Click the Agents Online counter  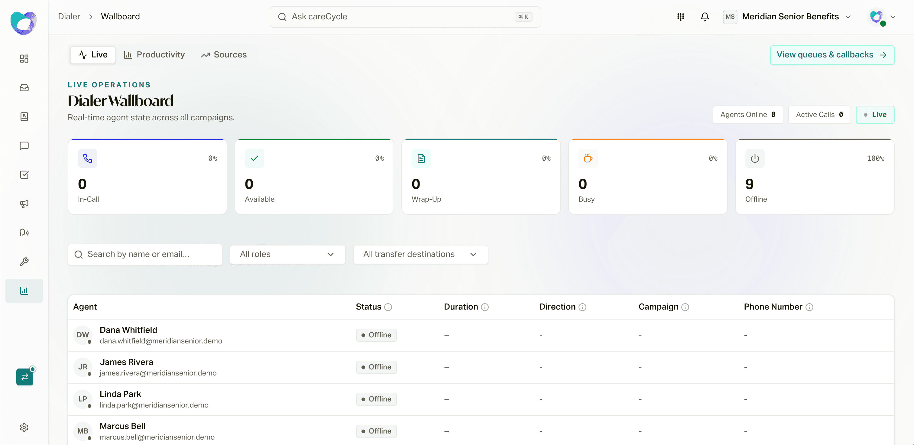[747, 115]
